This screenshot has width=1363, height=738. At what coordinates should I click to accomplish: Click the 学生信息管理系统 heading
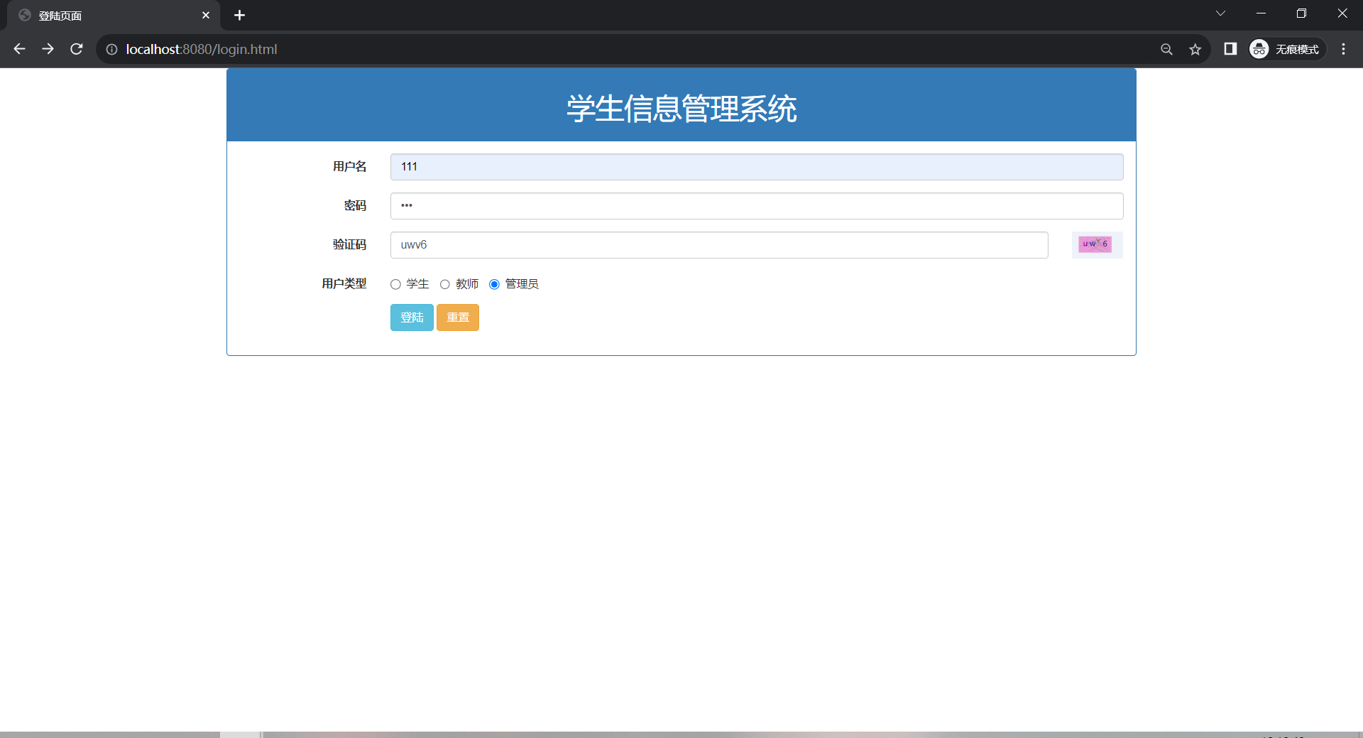681,109
